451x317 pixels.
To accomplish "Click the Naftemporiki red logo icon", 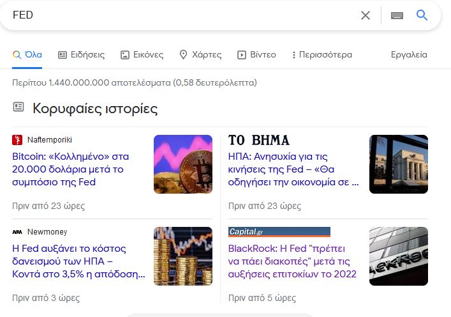I will [x=17, y=140].
